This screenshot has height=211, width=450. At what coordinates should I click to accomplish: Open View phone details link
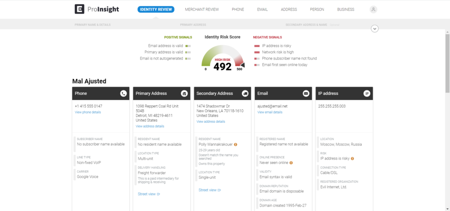pyautogui.click(x=88, y=112)
